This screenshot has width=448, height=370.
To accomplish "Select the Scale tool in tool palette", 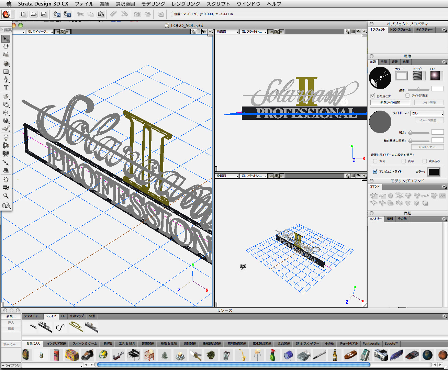I will tap(6, 54).
